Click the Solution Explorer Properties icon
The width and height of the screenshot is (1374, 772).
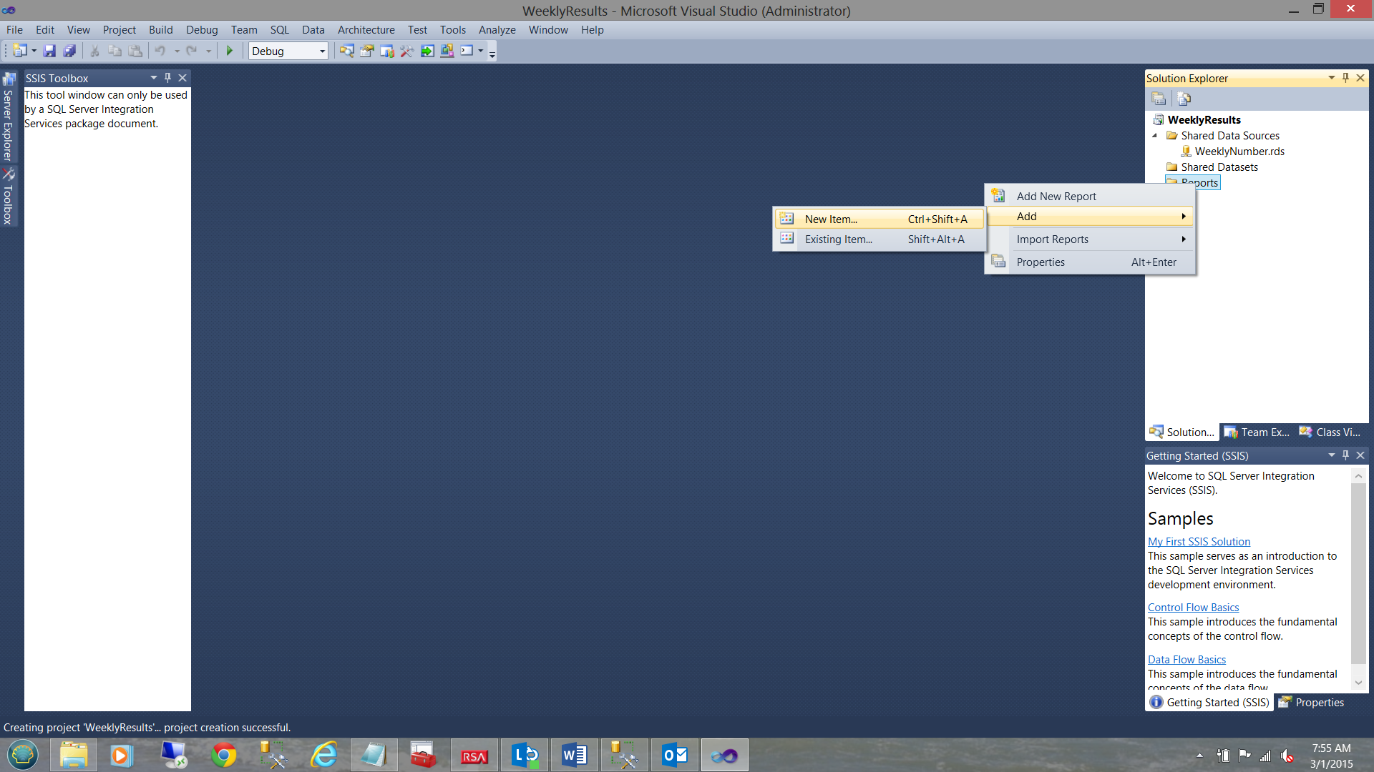1159,99
